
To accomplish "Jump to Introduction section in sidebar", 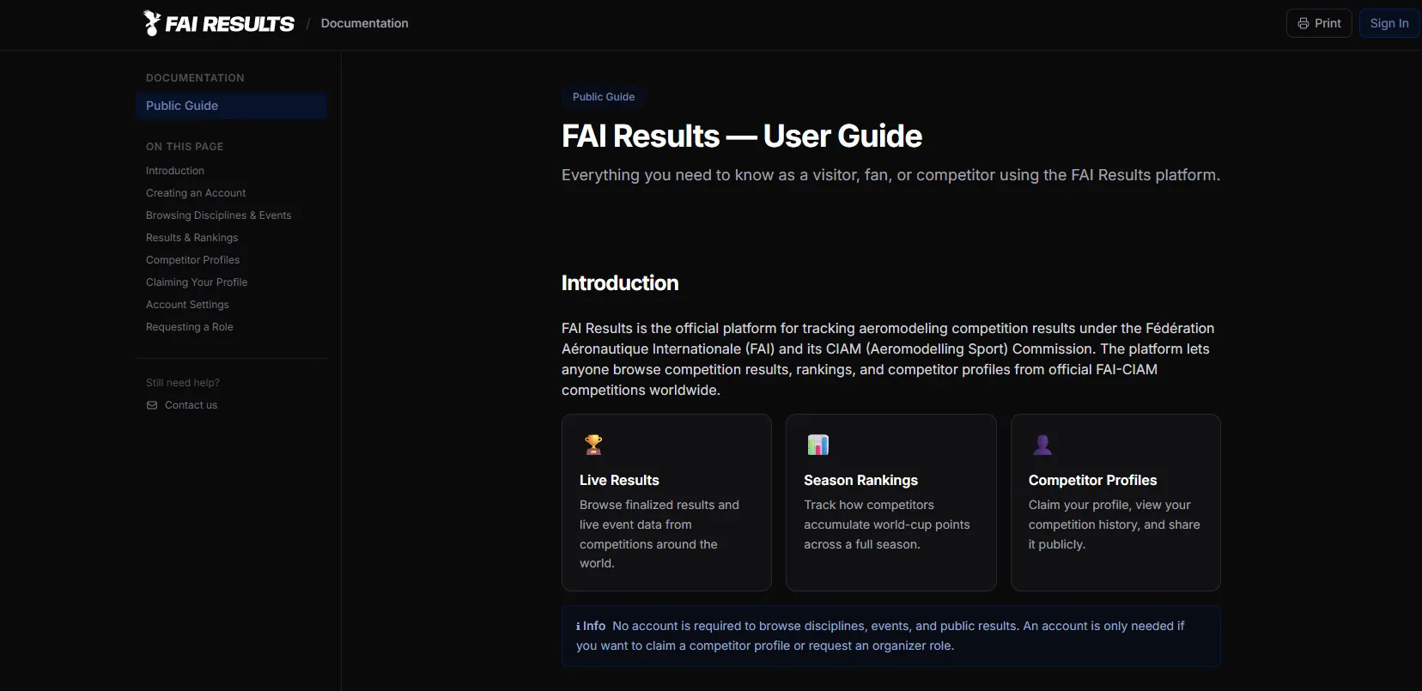I will tap(175, 171).
